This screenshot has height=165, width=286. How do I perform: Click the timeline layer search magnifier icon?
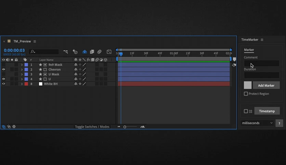[x=32, y=52]
